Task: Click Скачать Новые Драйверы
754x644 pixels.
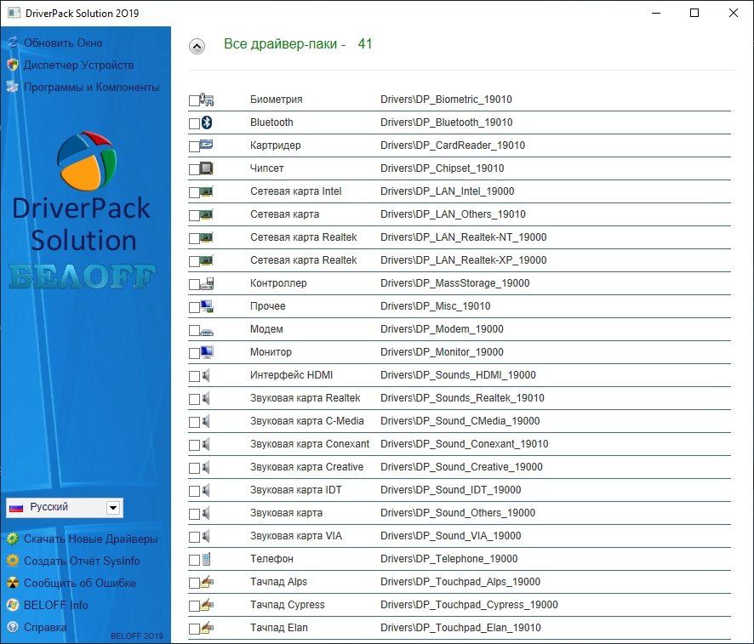Action: coord(91,539)
